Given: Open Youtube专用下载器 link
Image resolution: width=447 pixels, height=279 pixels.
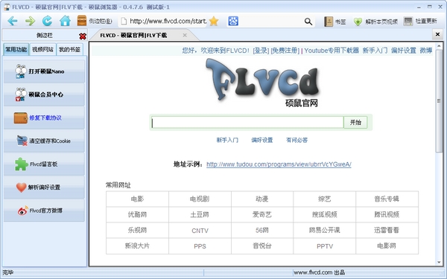Looking at the screenshot, I should click(x=332, y=51).
